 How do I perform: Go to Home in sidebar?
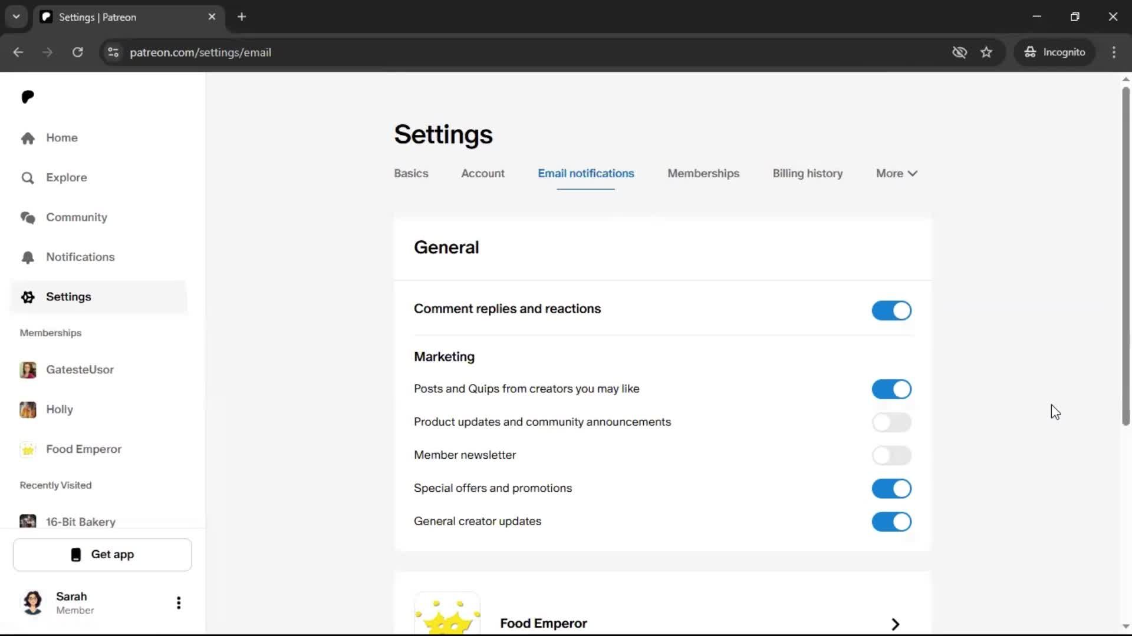coord(62,138)
